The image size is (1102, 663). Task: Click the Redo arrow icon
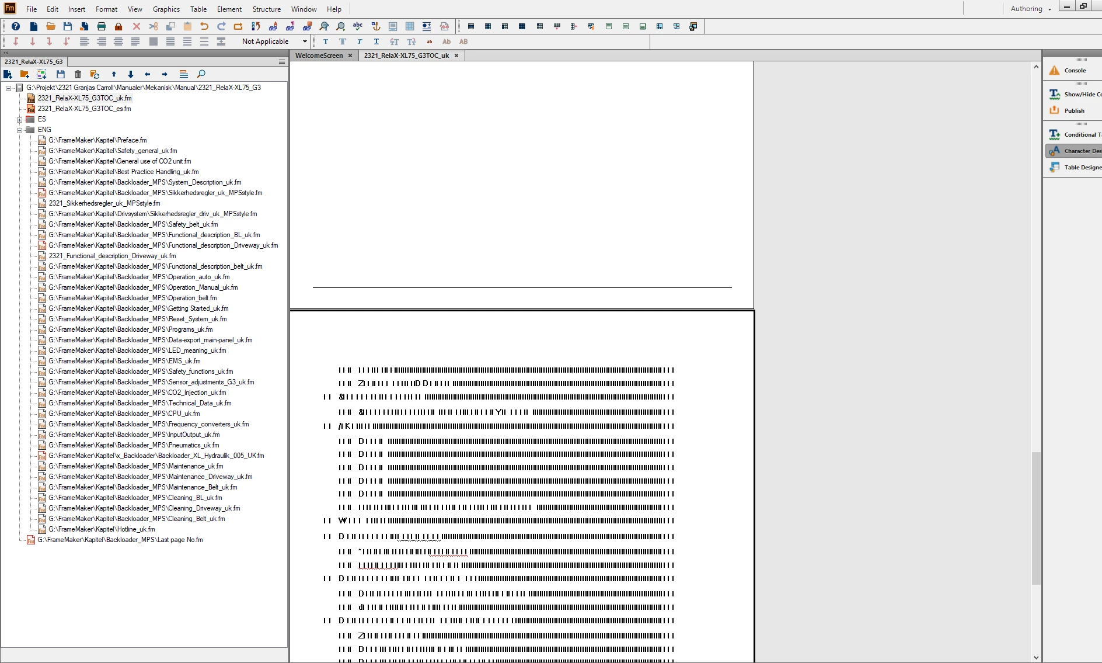(x=221, y=26)
